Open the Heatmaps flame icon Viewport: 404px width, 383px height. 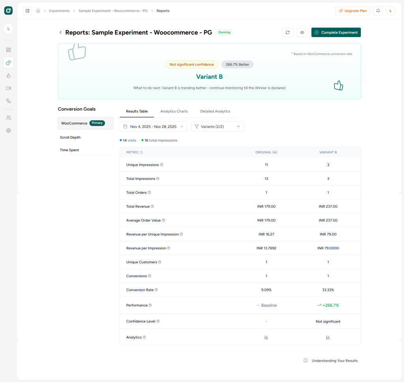8,75
